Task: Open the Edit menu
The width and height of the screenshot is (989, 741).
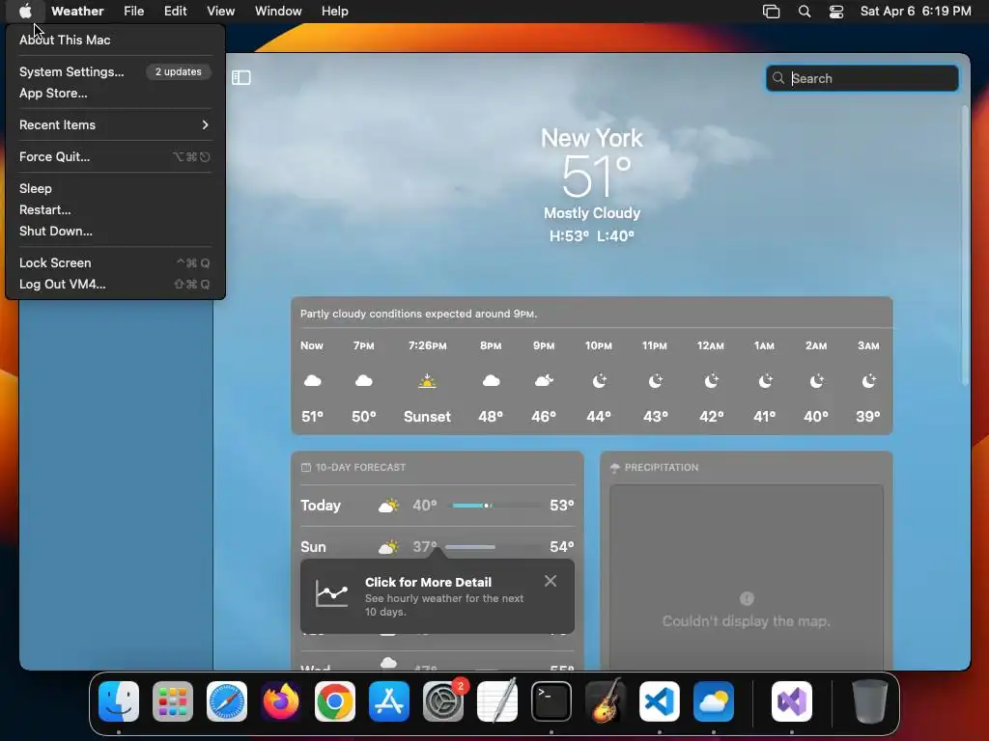Action: coord(176,11)
